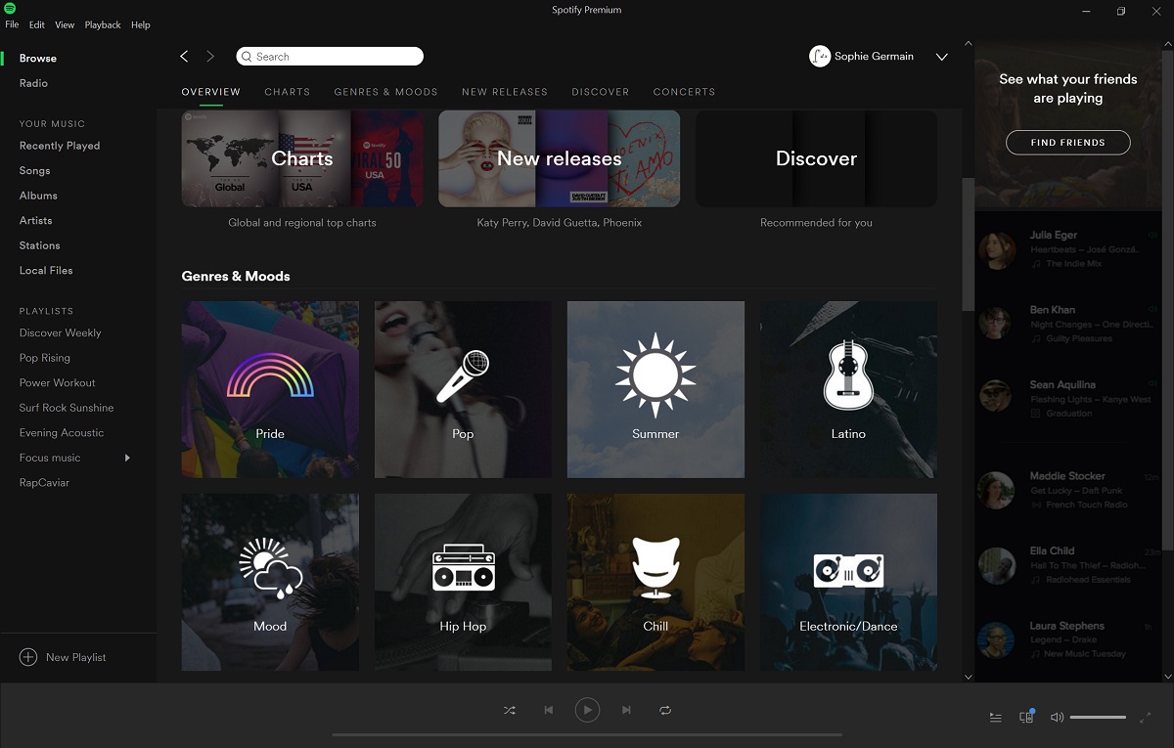1174x748 pixels.
Task: Skip to the next track
Action: click(626, 710)
